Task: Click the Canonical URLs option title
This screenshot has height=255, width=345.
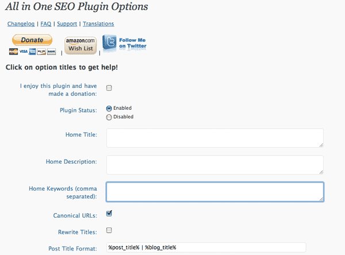Action: coord(74,215)
